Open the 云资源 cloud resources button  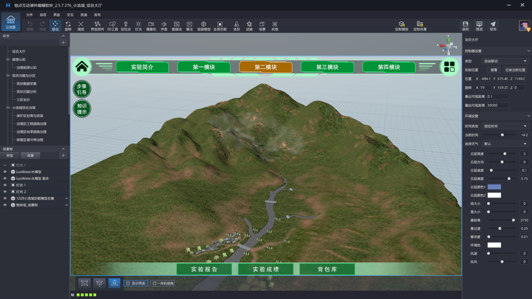(x=10, y=22)
